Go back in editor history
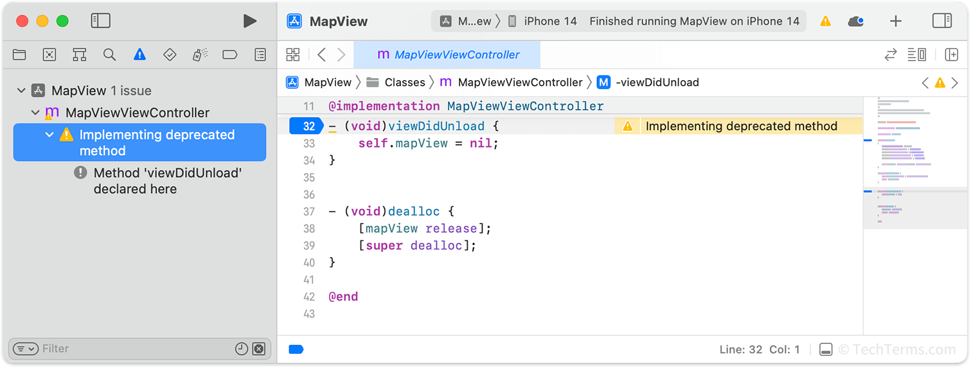This screenshot has width=971, height=368. 321,55
